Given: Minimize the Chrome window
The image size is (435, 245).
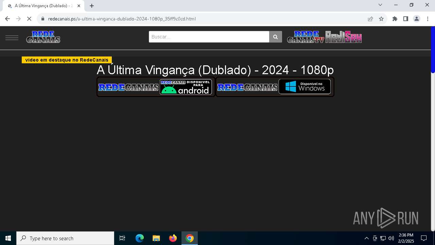Looking at the screenshot, I should click(396, 5).
